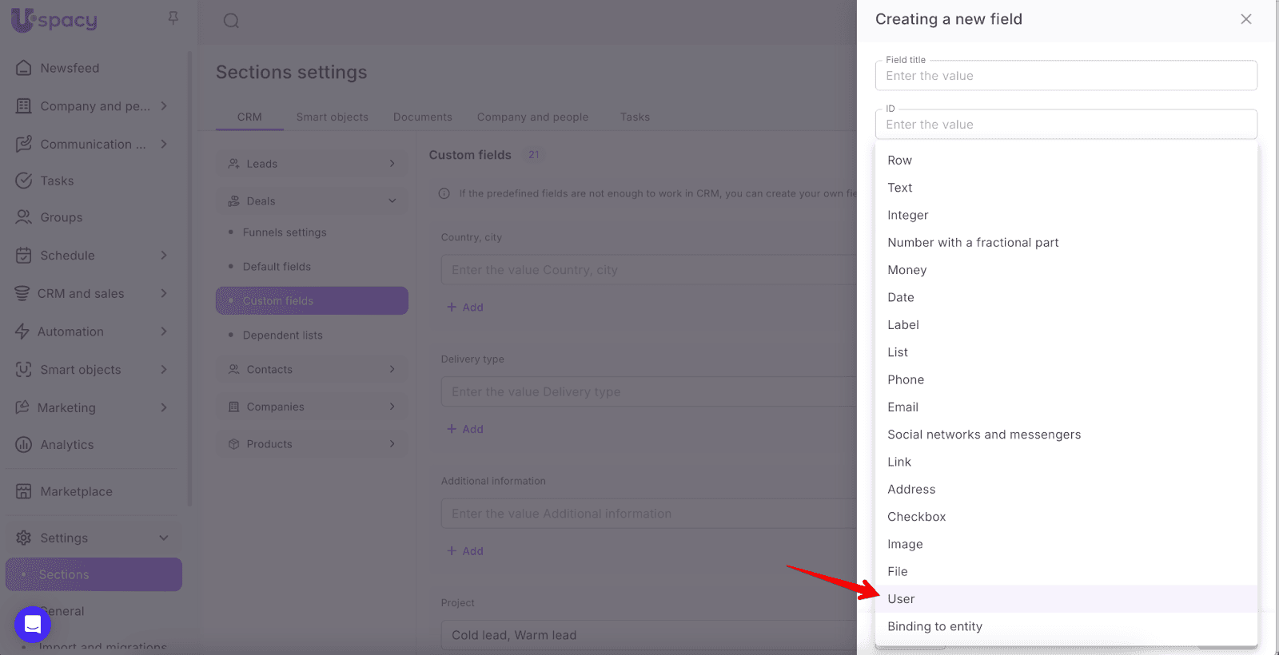
Task: Click the search magnifier icon
Action: tap(231, 21)
